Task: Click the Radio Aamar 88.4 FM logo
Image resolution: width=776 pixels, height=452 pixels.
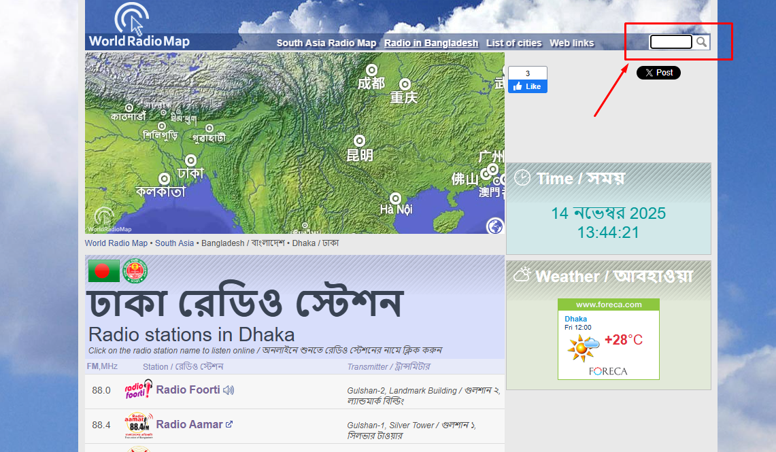Action: pyautogui.click(x=139, y=423)
